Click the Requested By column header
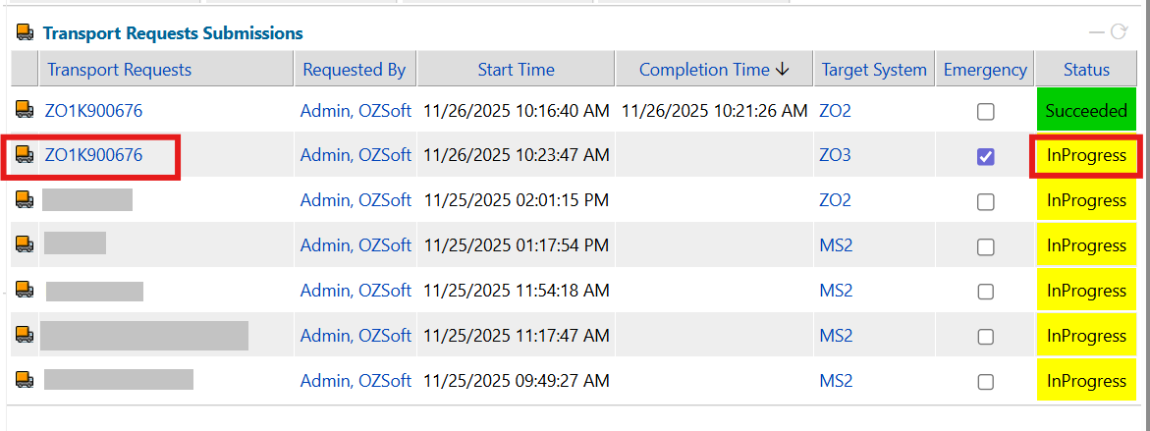Image resolution: width=1150 pixels, height=431 pixels. click(x=354, y=70)
